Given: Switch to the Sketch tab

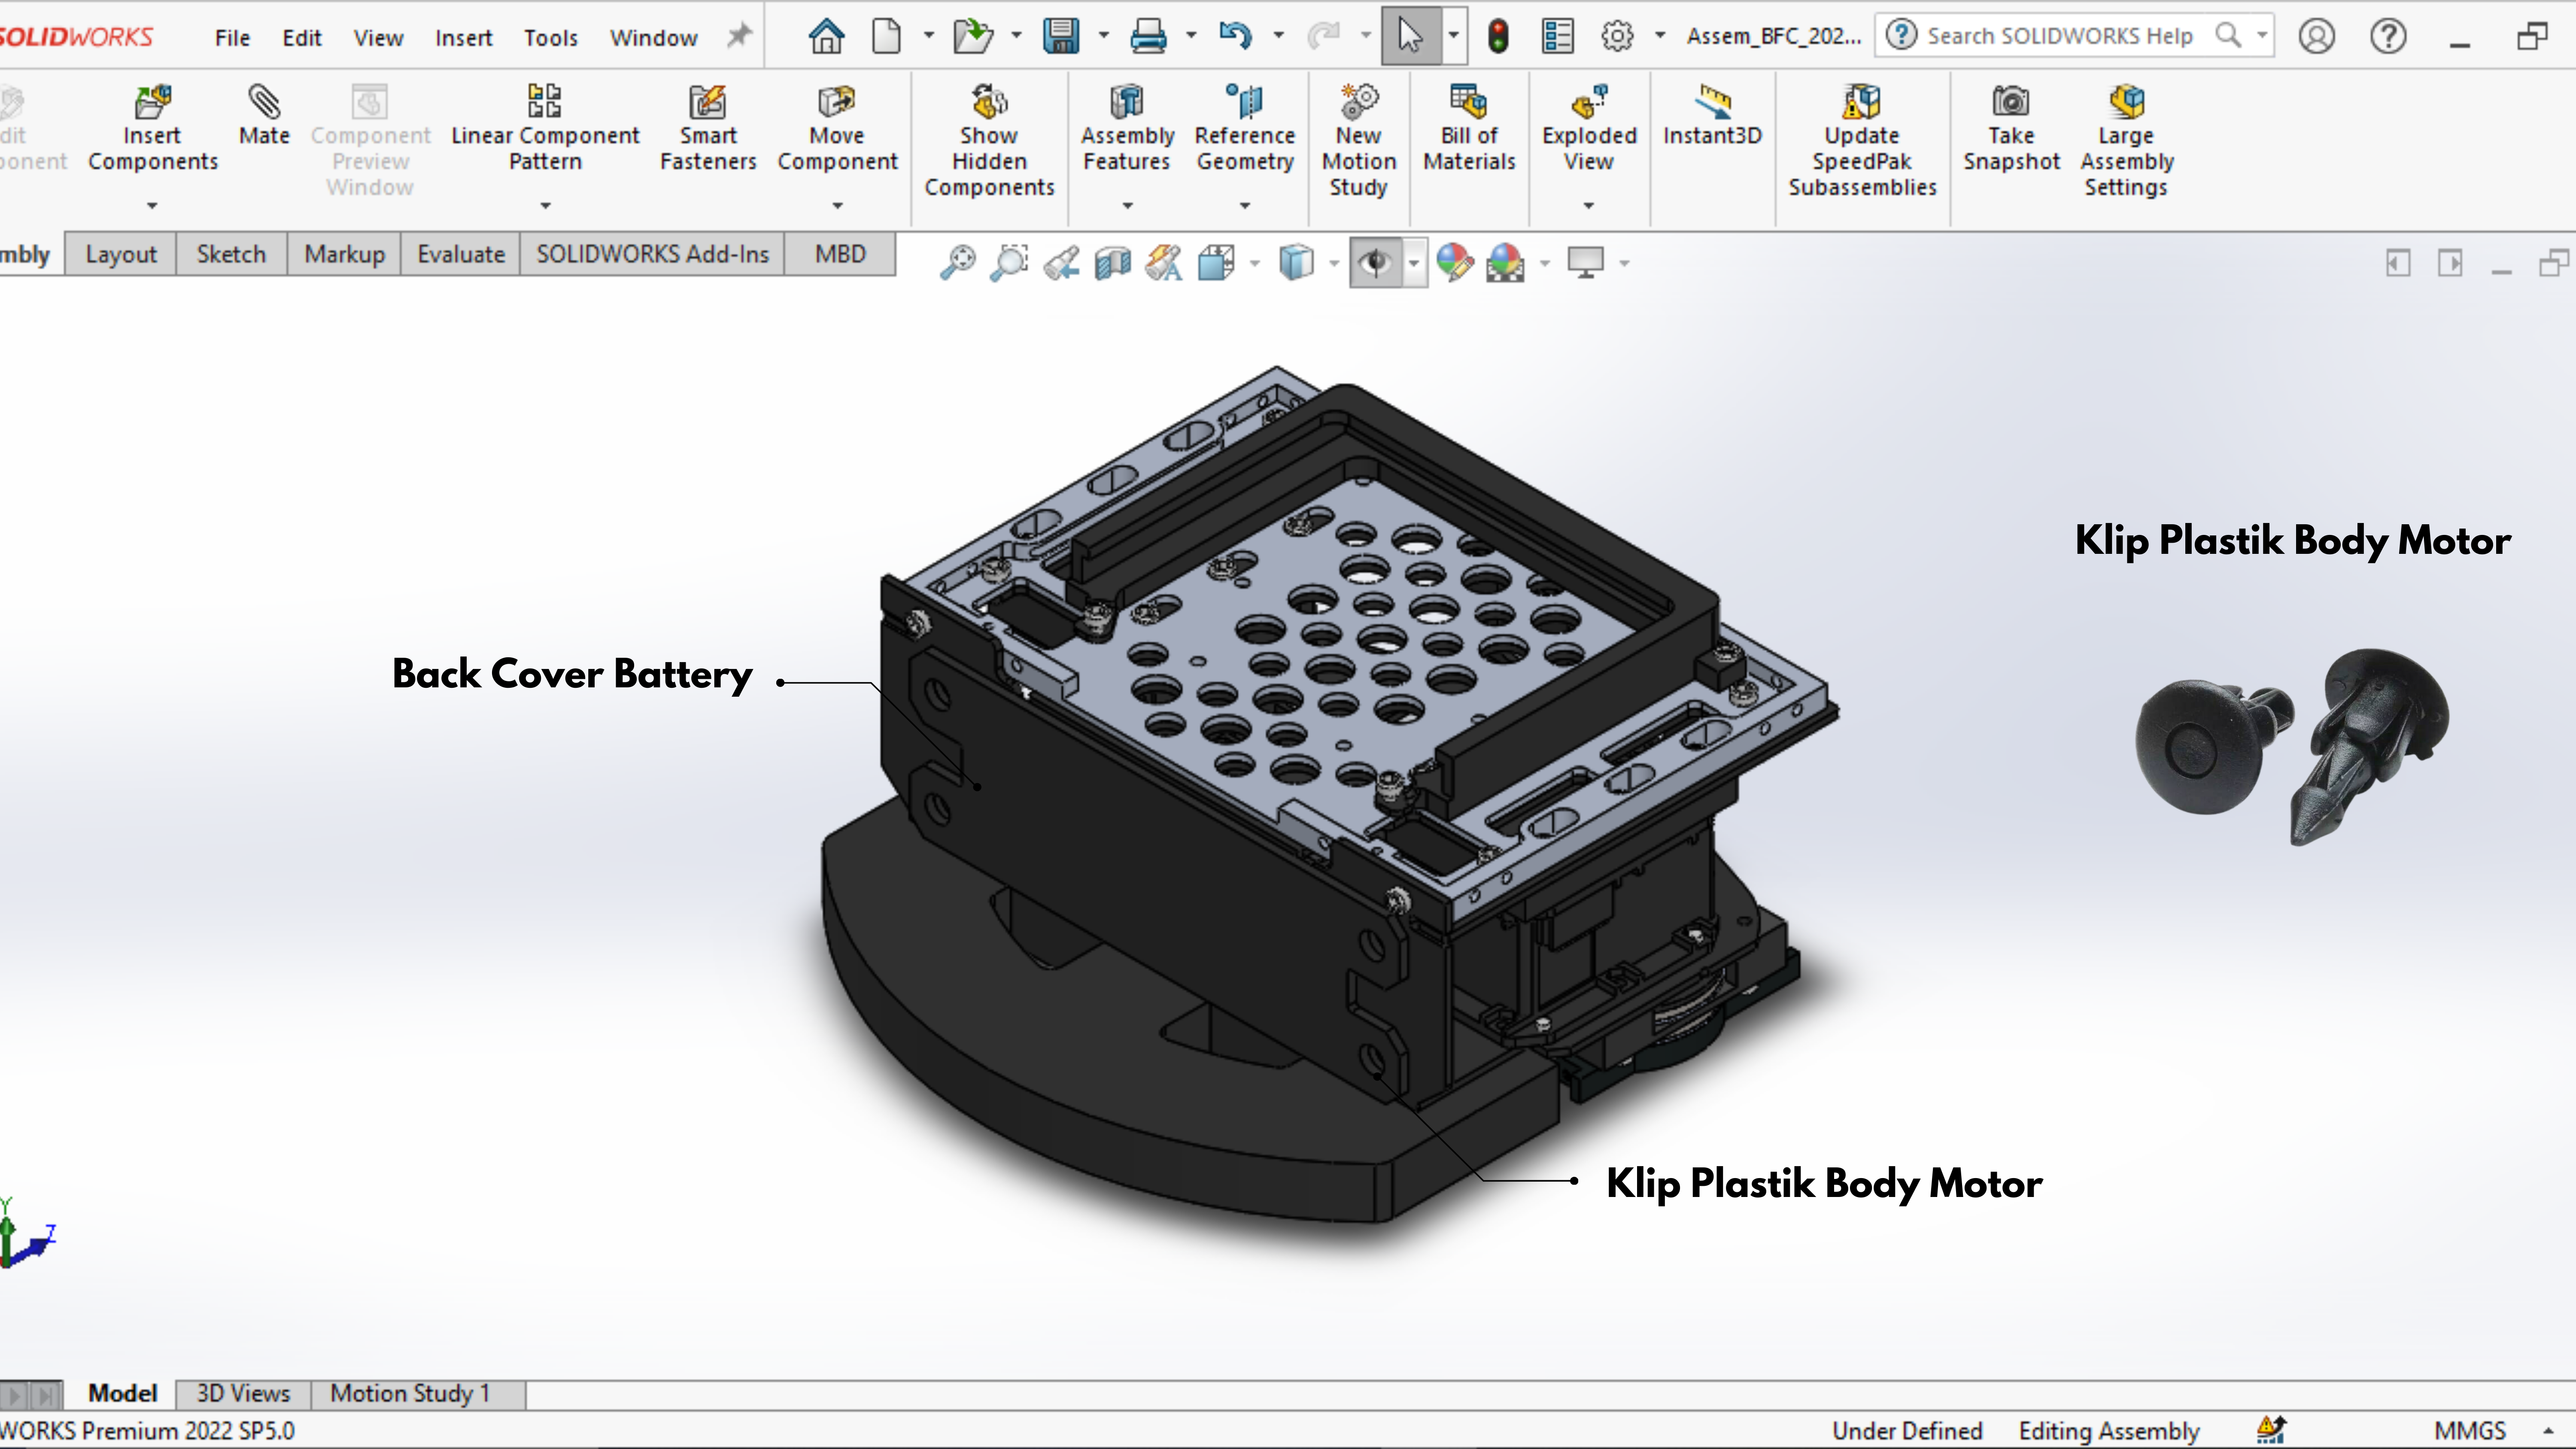Looking at the screenshot, I should [231, 254].
